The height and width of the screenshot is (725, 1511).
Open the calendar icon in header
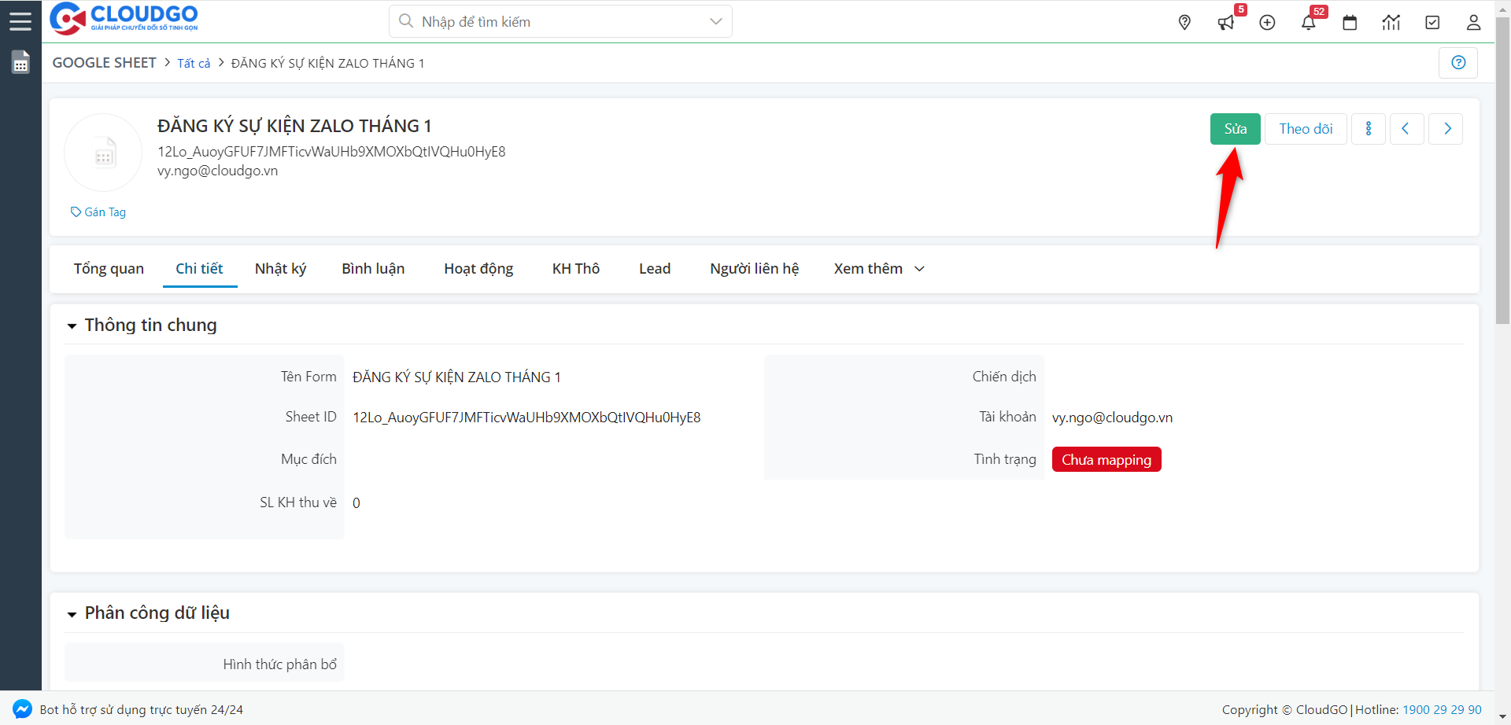(1350, 22)
